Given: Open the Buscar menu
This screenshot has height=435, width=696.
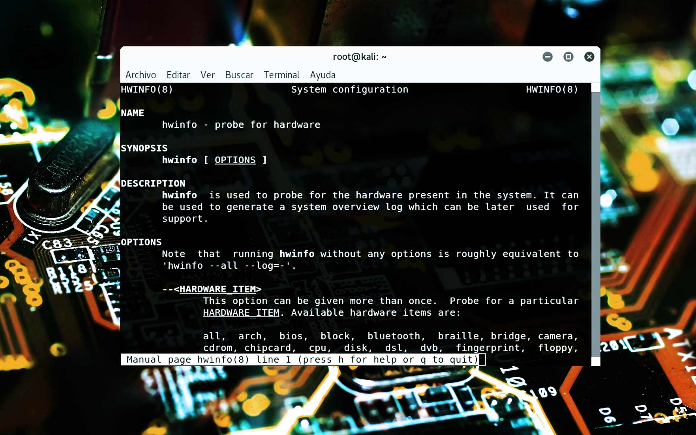Looking at the screenshot, I should 239,75.
